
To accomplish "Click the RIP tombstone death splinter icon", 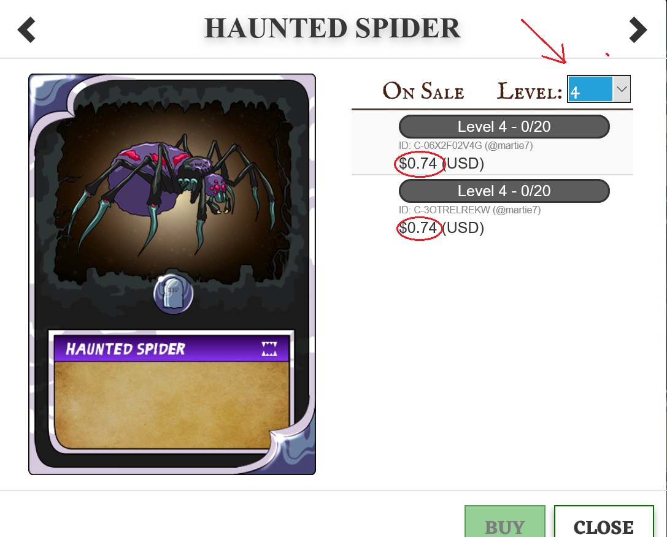I will [174, 293].
